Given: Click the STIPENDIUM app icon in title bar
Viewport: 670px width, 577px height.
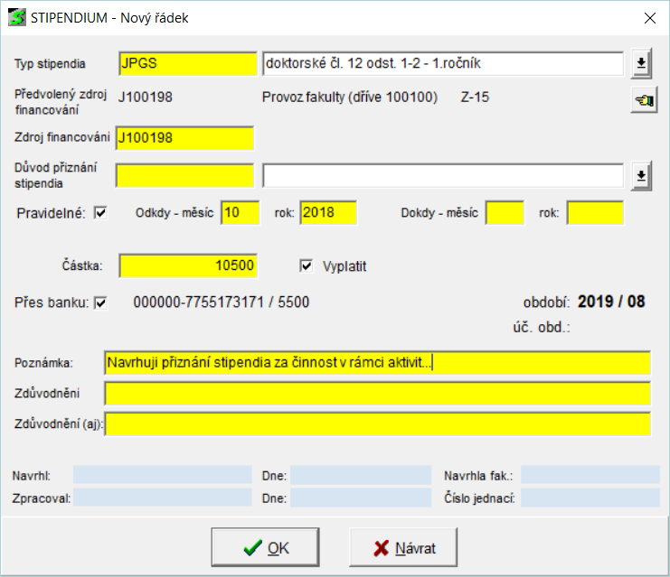Looking at the screenshot, I should [16, 17].
